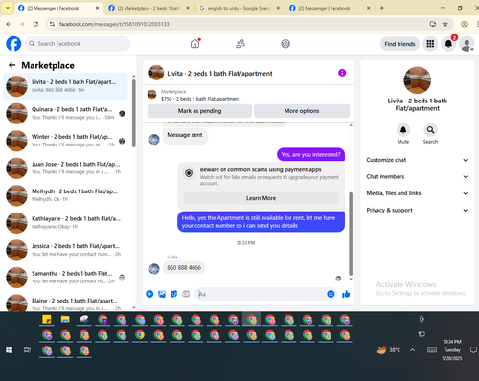Image resolution: width=479 pixels, height=381 pixels.
Task: Open the Facebook home logo
Action: pyautogui.click(x=13, y=44)
